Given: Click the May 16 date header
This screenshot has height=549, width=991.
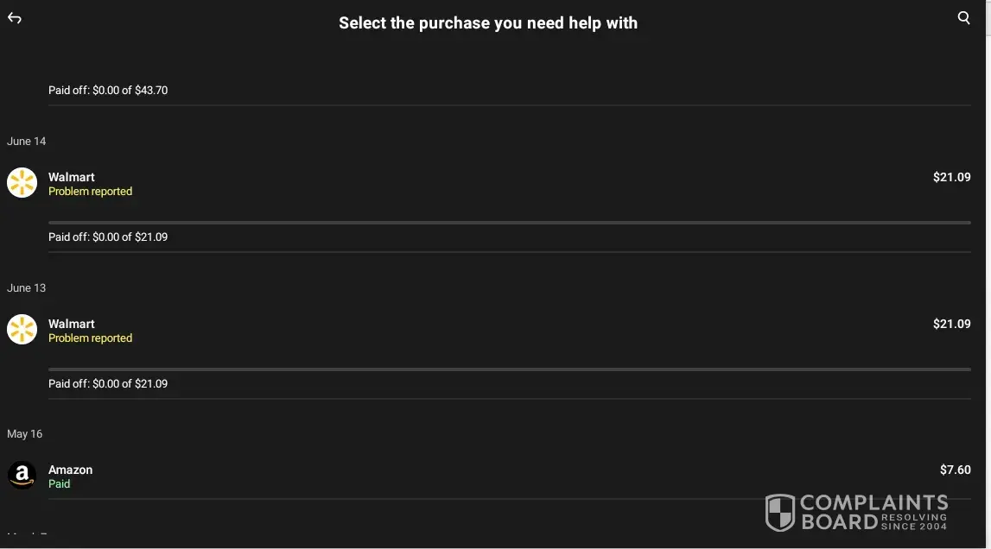Looking at the screenshot, I should (25, 433).
